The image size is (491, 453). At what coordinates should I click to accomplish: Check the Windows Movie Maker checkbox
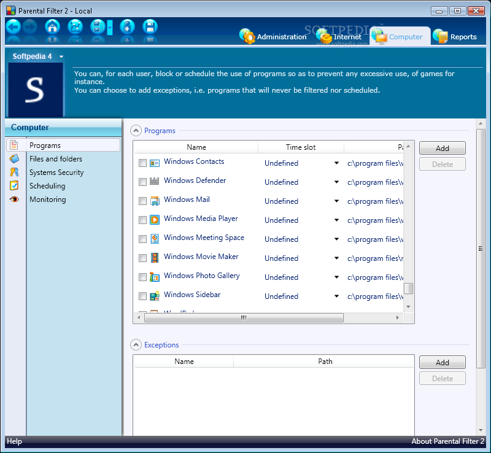pos(142,258)
